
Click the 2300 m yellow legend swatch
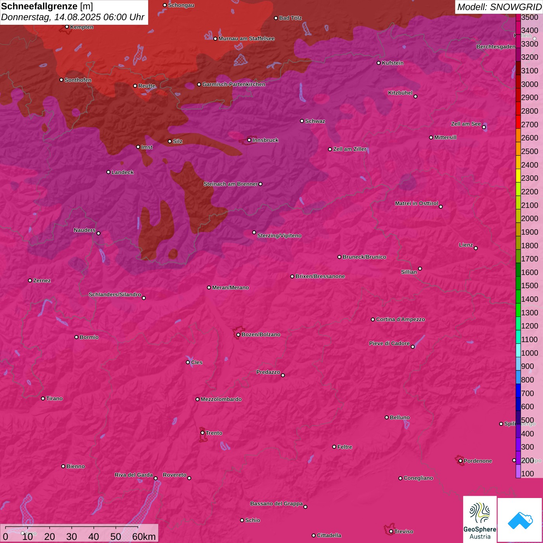tap(518, 176)
